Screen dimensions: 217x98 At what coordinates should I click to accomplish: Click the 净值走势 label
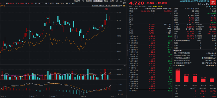133,9
